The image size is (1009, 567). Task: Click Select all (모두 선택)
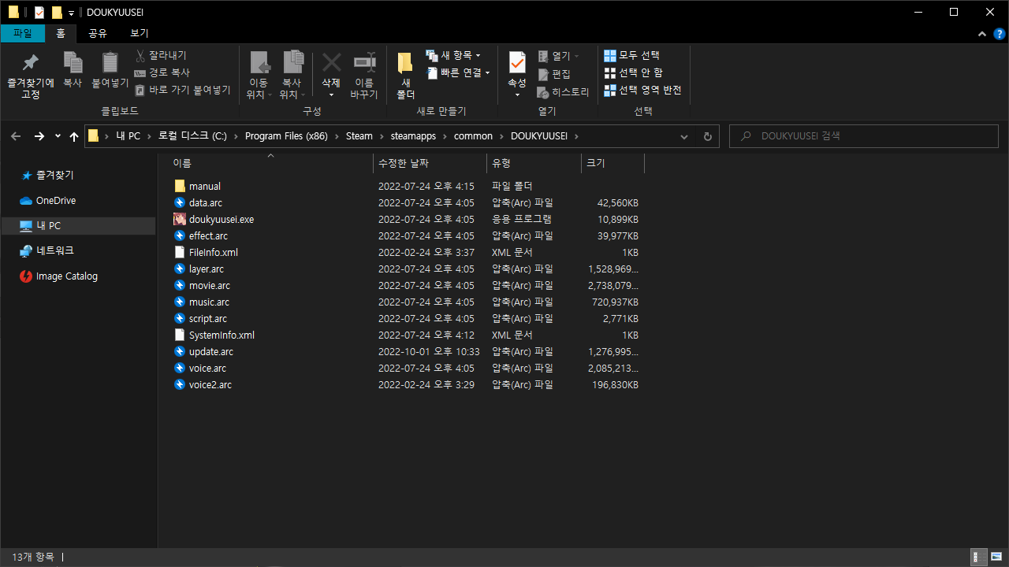pos(631,55)
